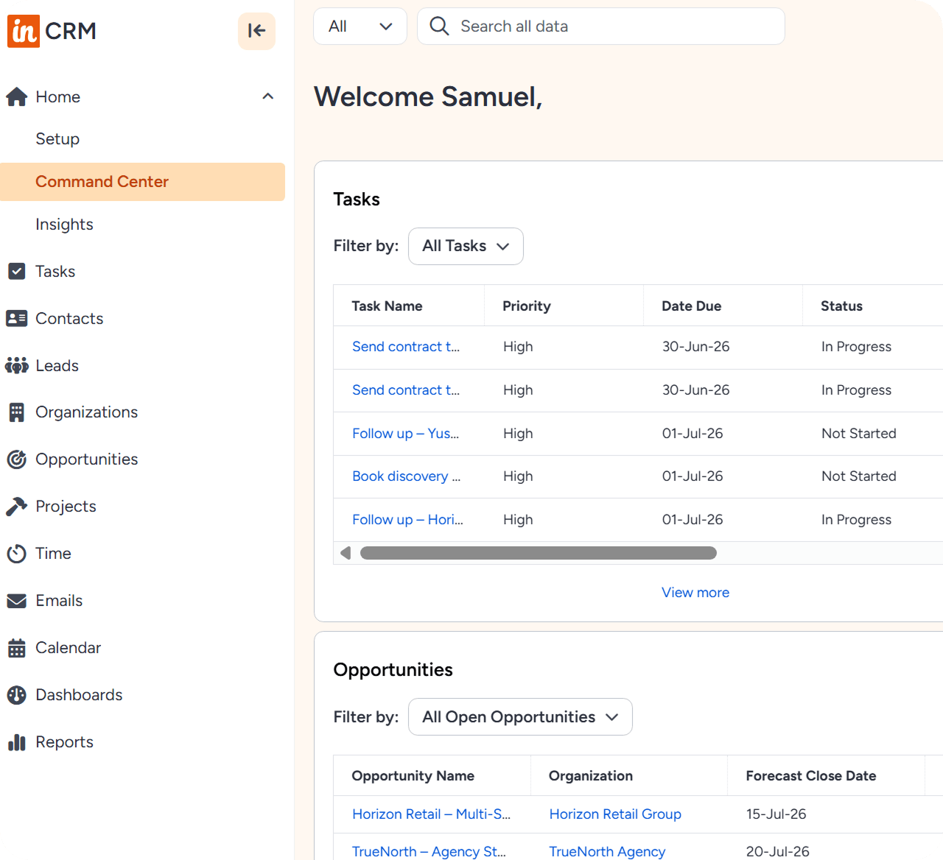The image size is (943, 860).
Task: Click the Search all data field
Action: point(600,27)
